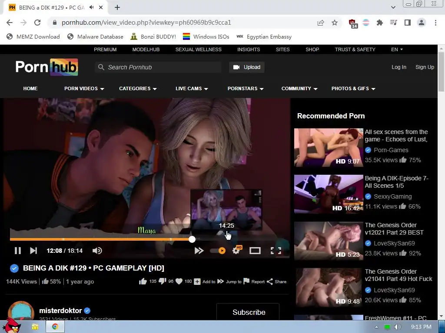The height and width of the screenshot is (333, 445).
Task: Click the address bar URL
Action: pyautogui.click(x=146, y=23)
